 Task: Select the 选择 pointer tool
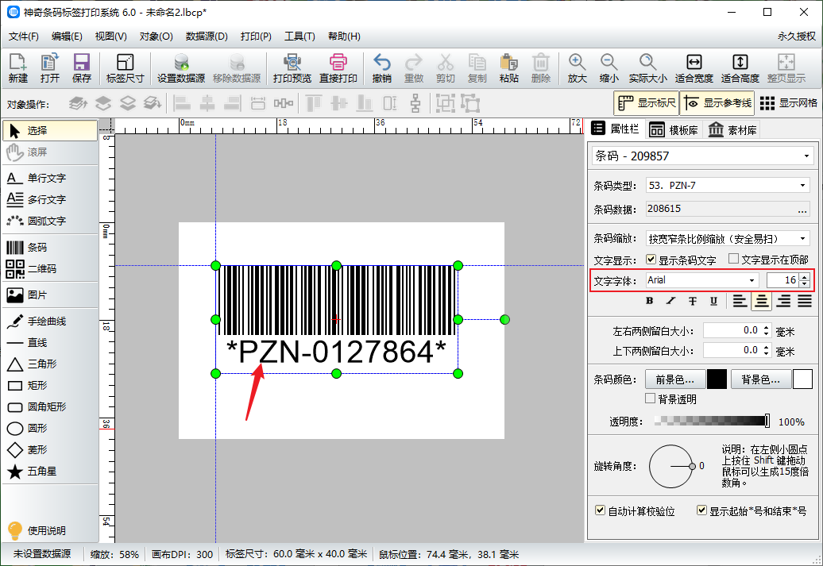coord(50,131)
